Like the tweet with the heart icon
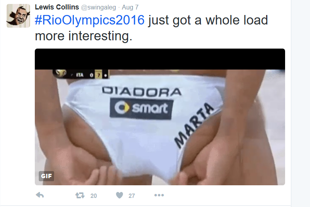The height and width of the screenshot is (207, 310). click(119, 195)
